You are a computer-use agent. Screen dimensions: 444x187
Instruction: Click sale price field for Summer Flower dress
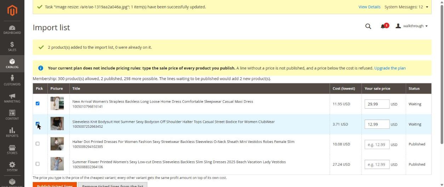[377, 164]
